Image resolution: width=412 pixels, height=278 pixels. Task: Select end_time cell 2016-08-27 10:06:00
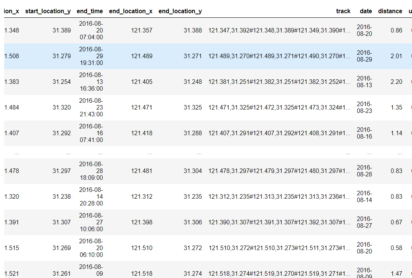click(x=91, y=222)
